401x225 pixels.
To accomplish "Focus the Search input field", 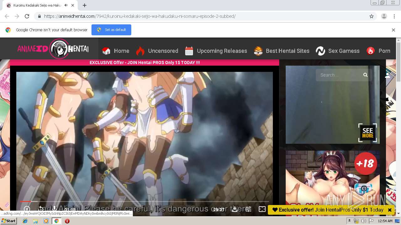I will (339, 75).
